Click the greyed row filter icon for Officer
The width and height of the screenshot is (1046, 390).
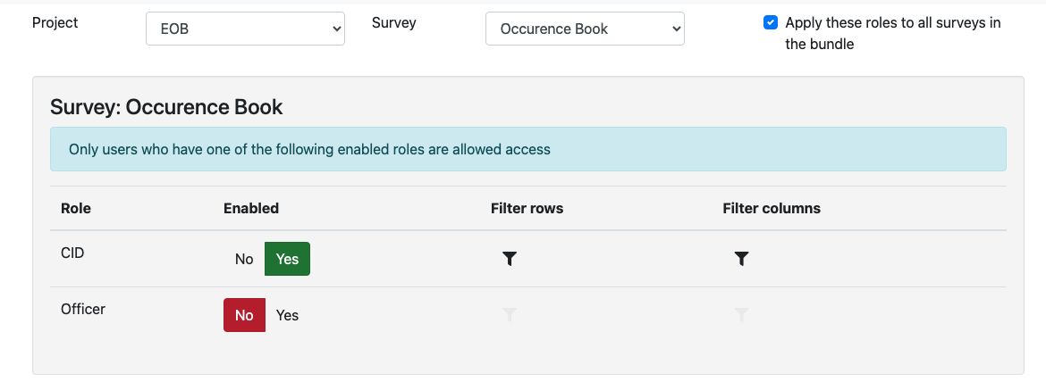point(510,315)
